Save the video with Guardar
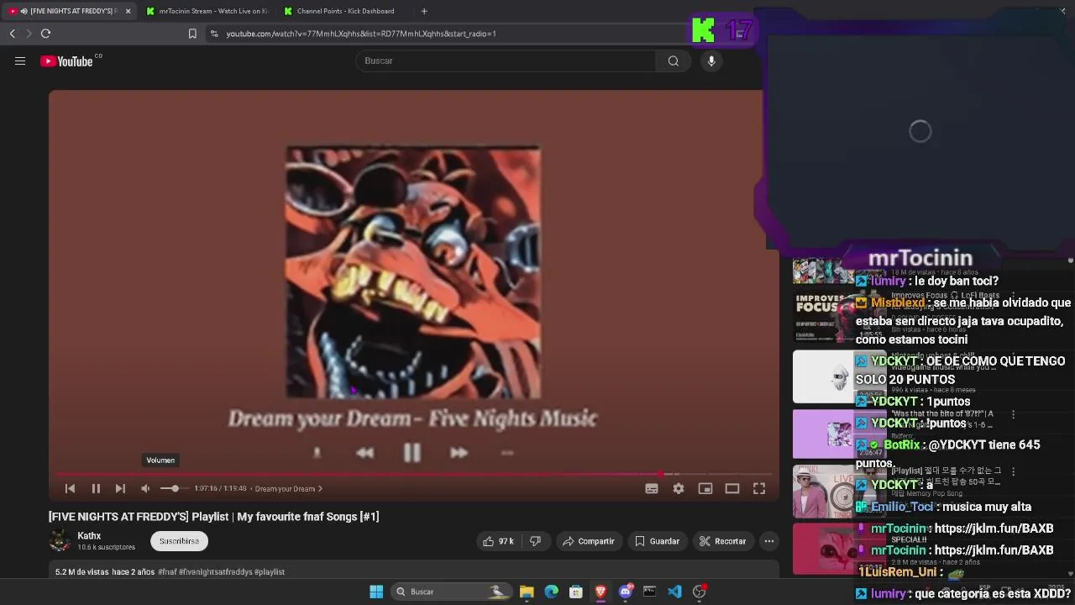Image resolution: width=1075 pixels, height=605 pixels. point(657,541)
